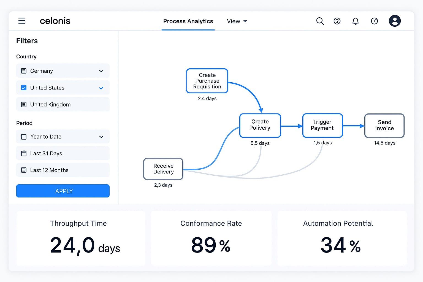Open the help question mark icon
The height and width of the screenshot is (282, 423).
pyautogui.click(x=337, y=21)
